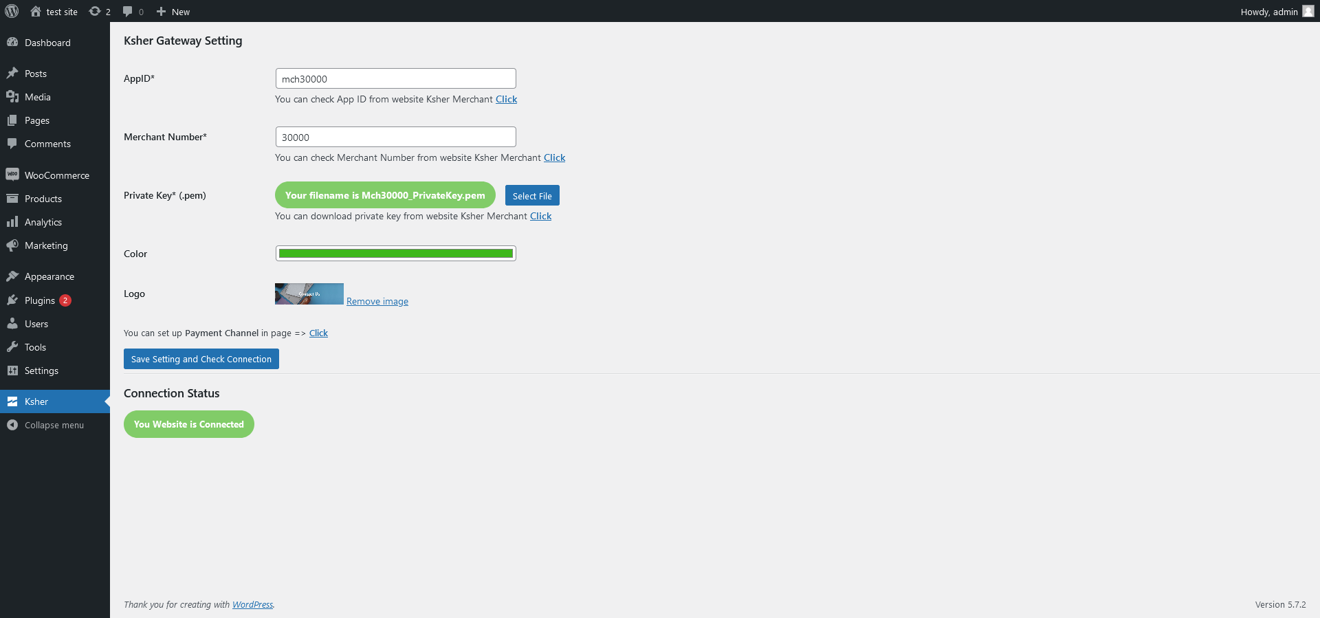The image size is (1320, 618).
Task: Click the Tools wrench icon
Action: tap(12, 346)
